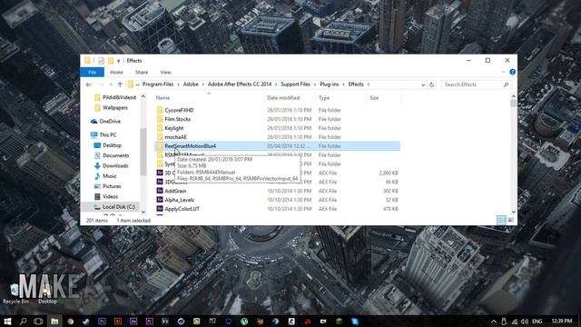Open the recent locations dropdown arrow
The height and width of the screenshot is (327, 581).
coord(111,84)
